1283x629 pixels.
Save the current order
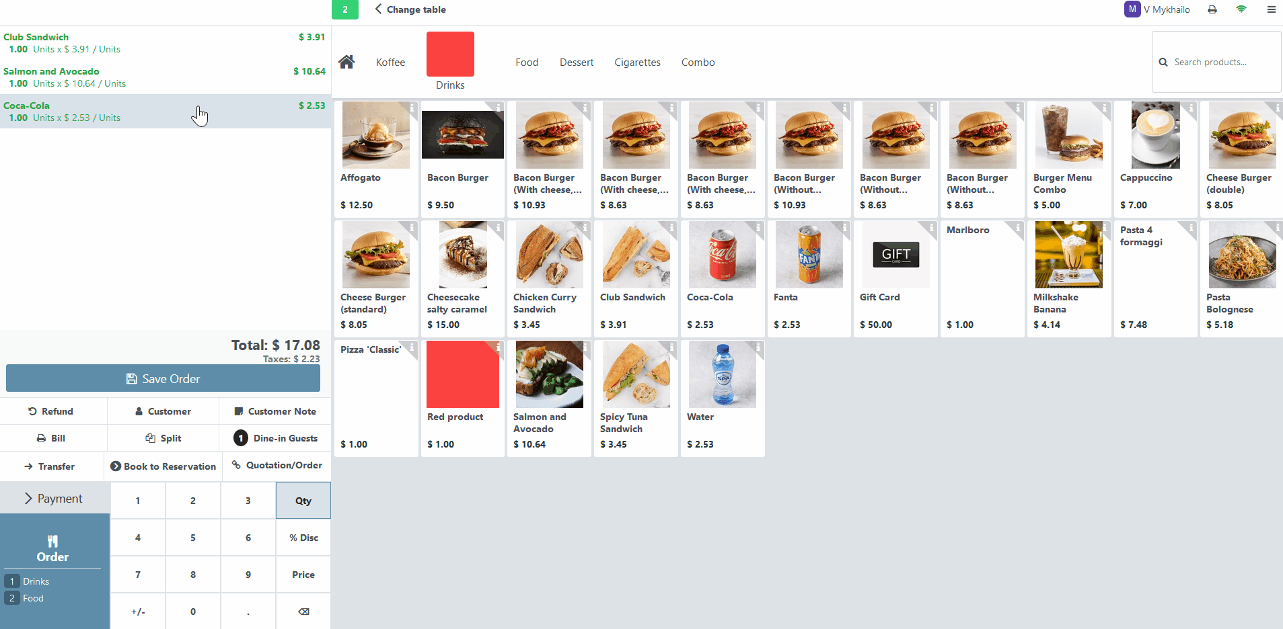163,378
